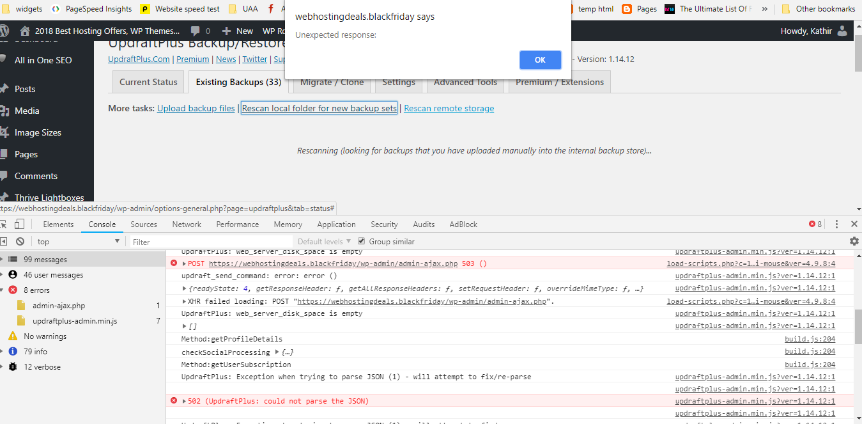Open Other bookmarks folder
Image resolution: width=862 pixels, height=424 pixels.
[x=818, y=9]
